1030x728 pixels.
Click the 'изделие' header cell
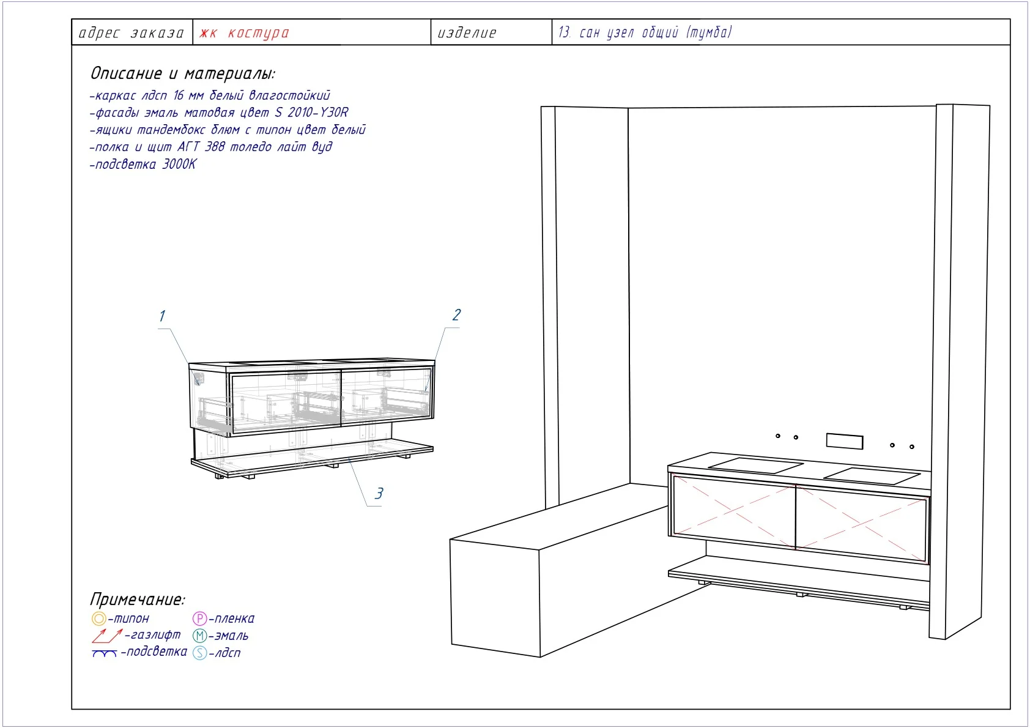click(492, 32)
